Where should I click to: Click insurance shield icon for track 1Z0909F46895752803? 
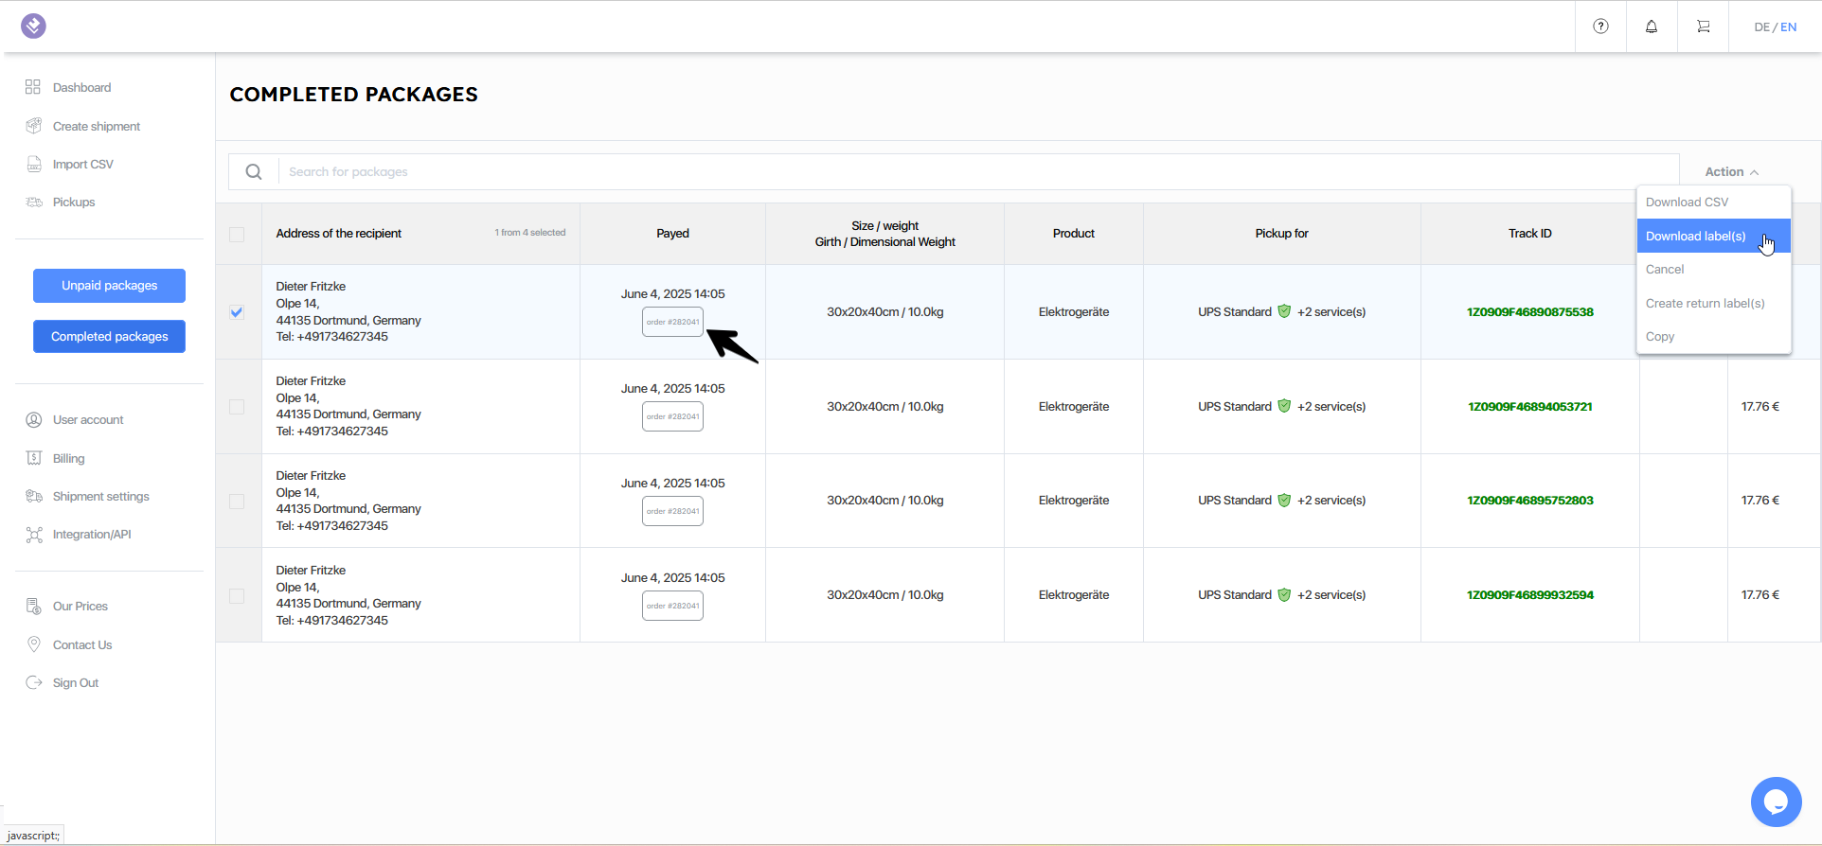tap(1284, 500)
